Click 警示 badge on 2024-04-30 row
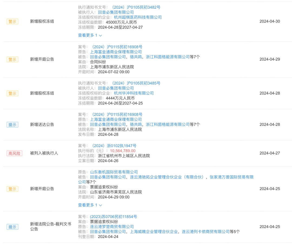292x244 pixels. click(x=12, y=21)
